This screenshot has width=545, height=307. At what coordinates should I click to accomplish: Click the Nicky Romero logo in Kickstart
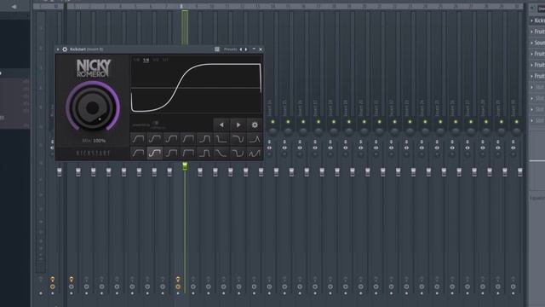(93, 68)
